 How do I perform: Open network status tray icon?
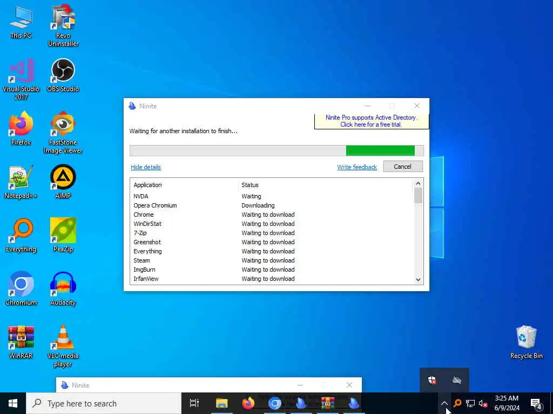[x=470, y=403]
